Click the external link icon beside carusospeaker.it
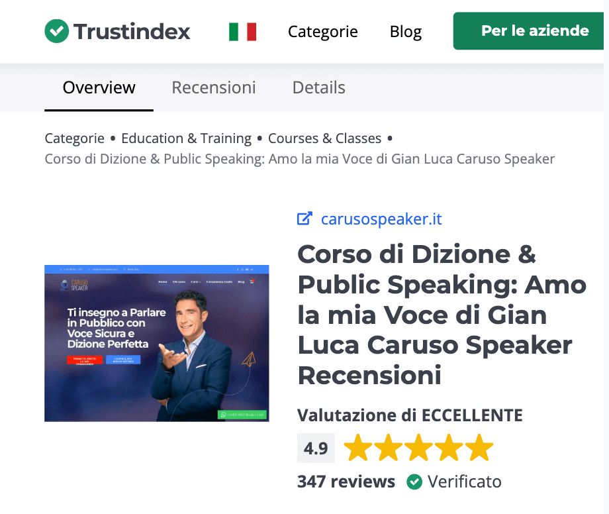The image size is (609, 514). (x=304, y=219)
